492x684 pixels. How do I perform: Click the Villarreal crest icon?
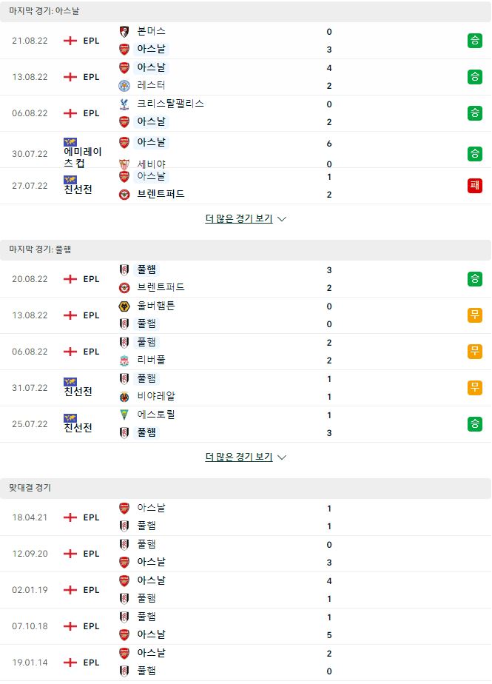[124, 397]
